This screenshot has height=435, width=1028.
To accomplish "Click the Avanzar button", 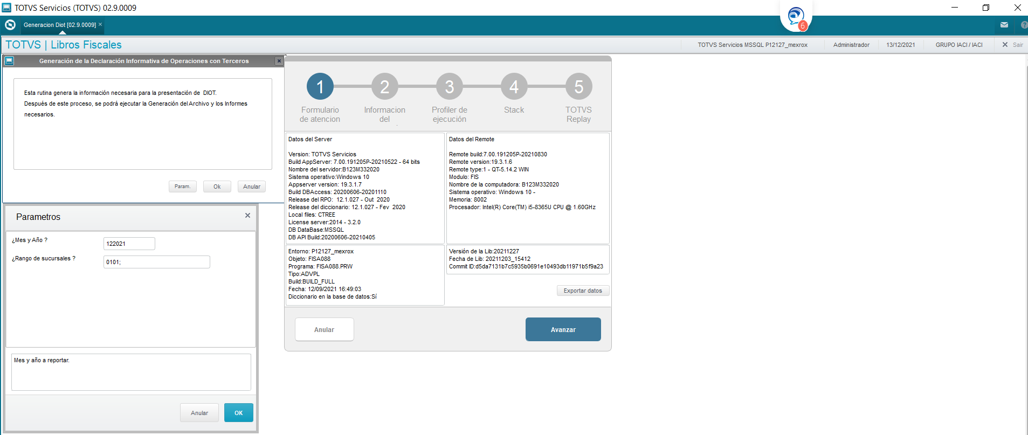I will [563, 329].
